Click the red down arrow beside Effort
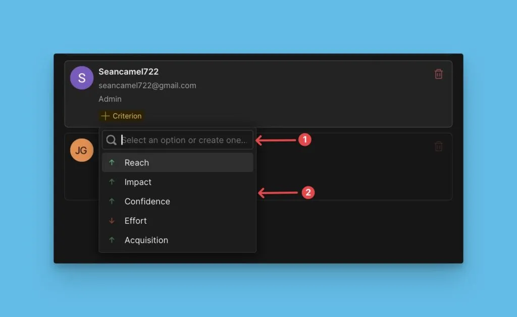Image resolution: width=517 pixels, height=317 pixels. coord(112,221)
